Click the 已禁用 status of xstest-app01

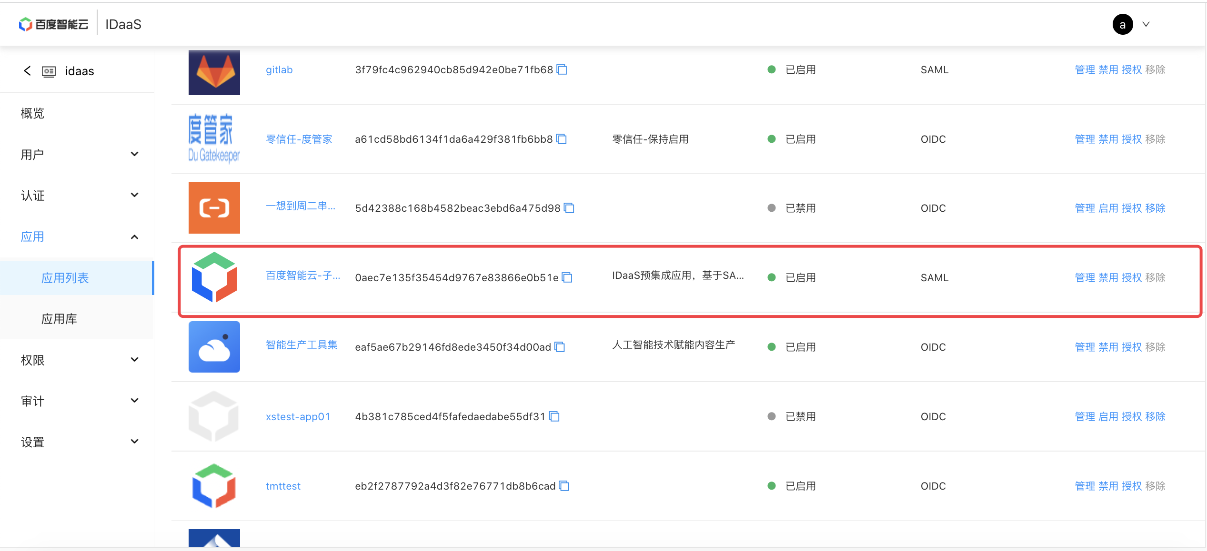click(x=800, y=417)
